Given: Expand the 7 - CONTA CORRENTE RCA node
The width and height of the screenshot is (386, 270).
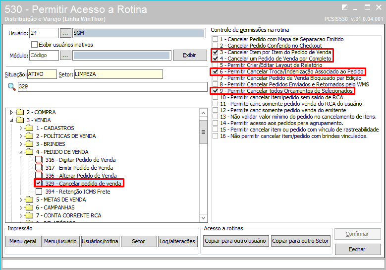Looking at the screenshot, I should tap(21, 215).
